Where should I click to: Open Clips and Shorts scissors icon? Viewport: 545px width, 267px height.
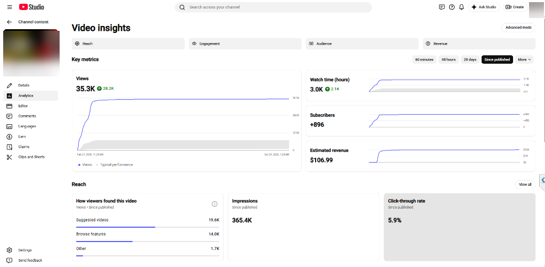pyautogui.click(x=10, y=157)
